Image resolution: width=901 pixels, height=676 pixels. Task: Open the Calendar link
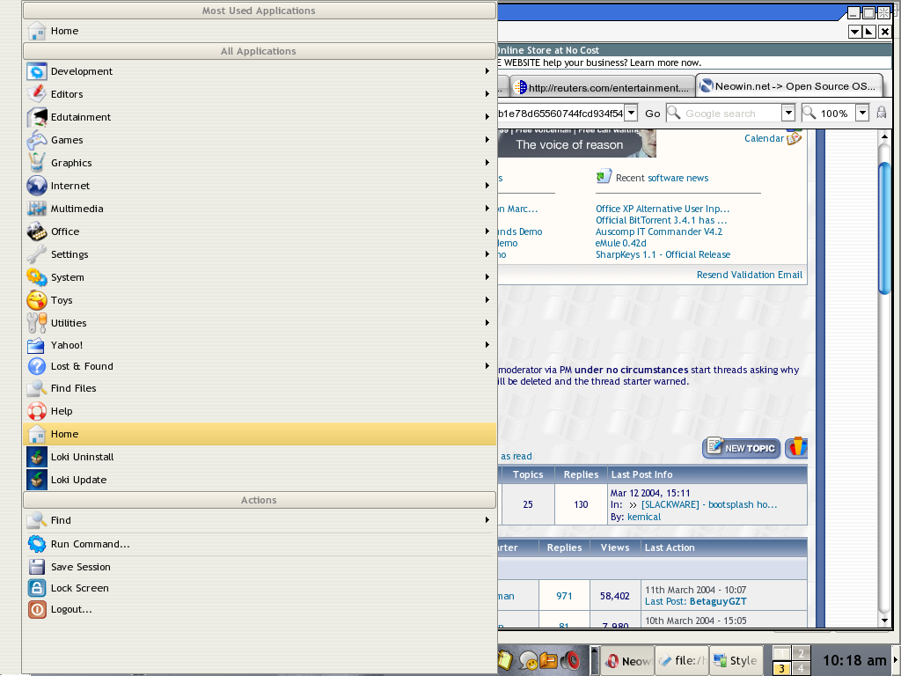(764, 138)
